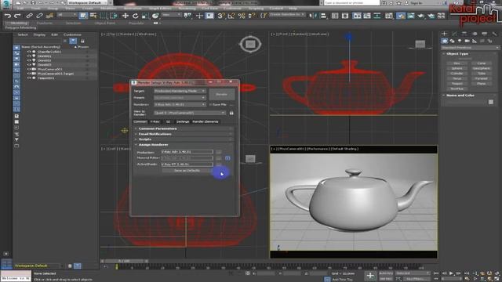Viewport: 502px width, 282px height.
Task: Select the Geometry category in Create panel
Action: tap(445, 41)
